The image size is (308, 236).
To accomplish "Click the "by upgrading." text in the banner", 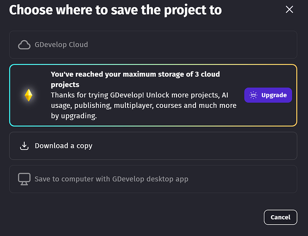I will [74, 116].
